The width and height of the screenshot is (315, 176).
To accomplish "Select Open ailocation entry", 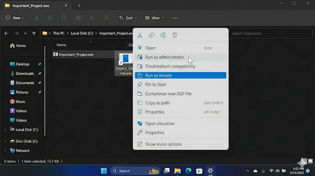I will click(180, 123).
